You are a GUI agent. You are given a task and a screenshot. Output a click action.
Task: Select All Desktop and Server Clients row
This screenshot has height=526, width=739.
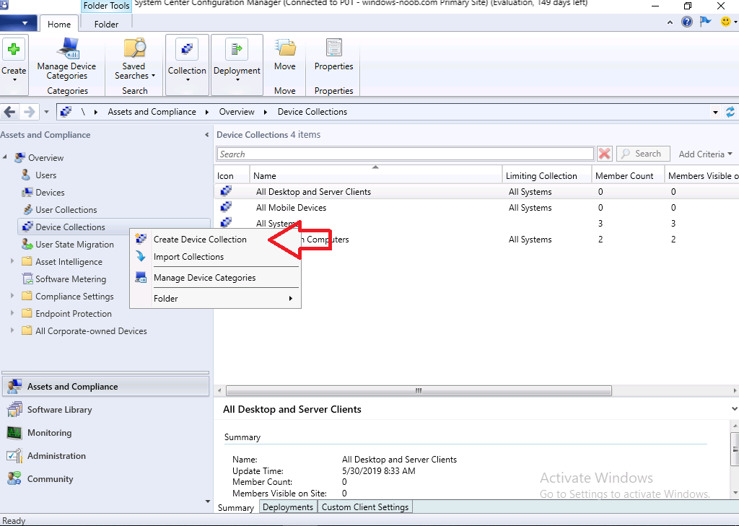click(x=476, y=192)
